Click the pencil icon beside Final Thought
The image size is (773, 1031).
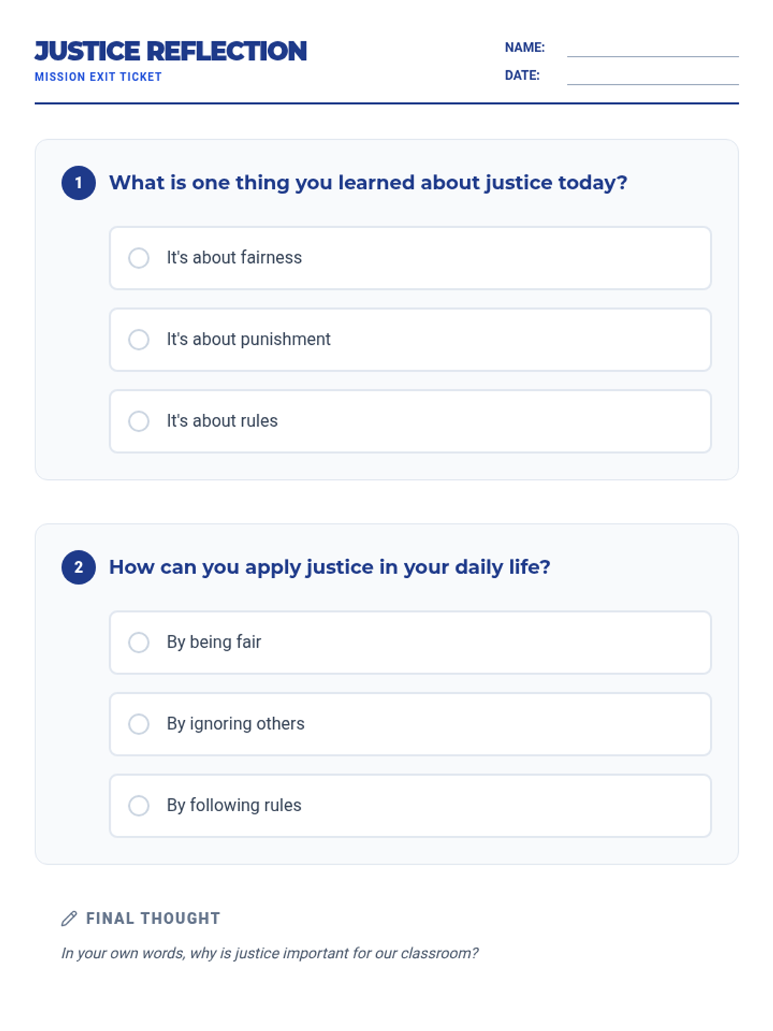pyautogui.click(x=69, y=918)
